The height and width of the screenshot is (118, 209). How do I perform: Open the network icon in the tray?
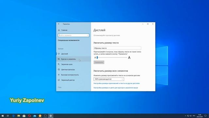188,116
